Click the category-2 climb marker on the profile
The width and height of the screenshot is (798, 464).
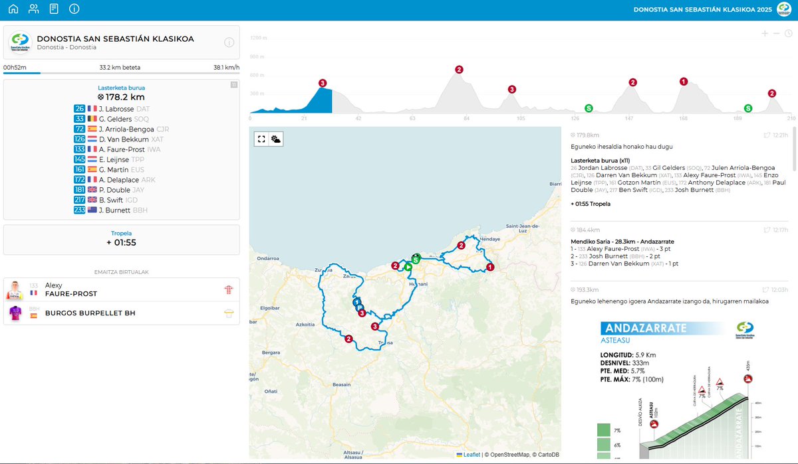pyautogui.click(x=458, y=68)
